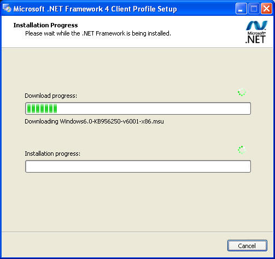
Task: Click the title bar text
Action: point(95,9)
